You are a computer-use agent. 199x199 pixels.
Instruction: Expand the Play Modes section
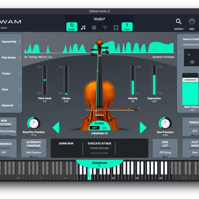(x=11, y=58)
